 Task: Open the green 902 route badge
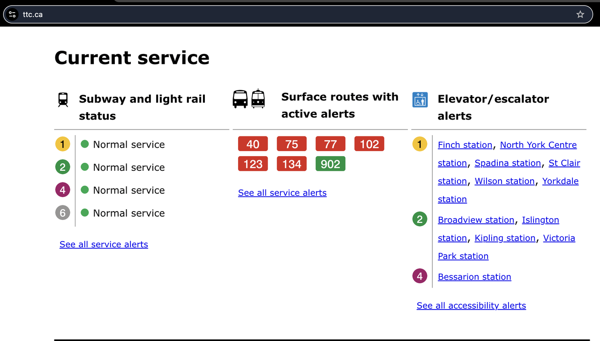pos(330,164)
